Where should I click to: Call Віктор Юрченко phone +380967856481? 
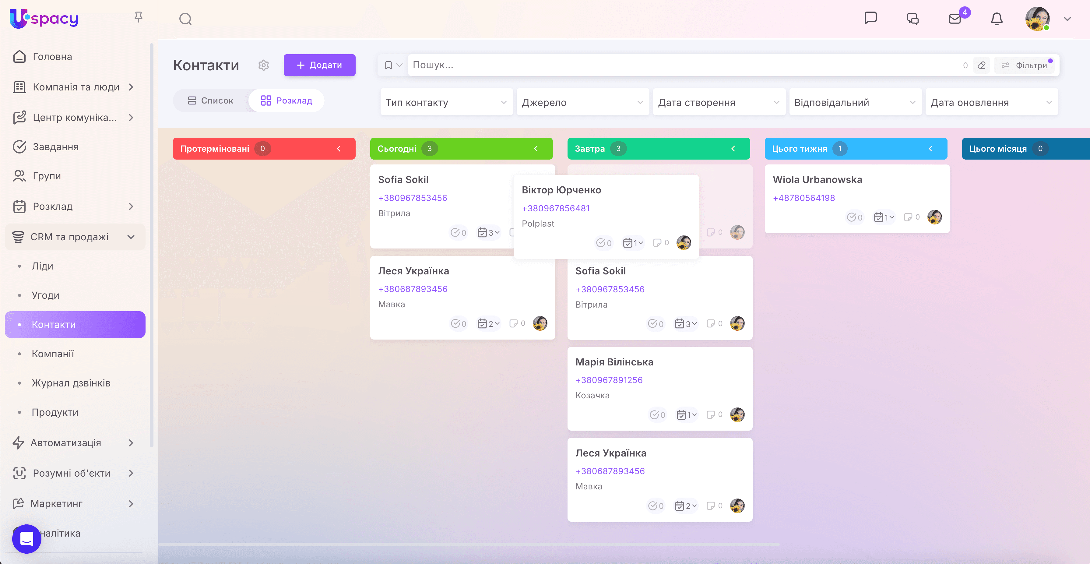pos(556,208)
